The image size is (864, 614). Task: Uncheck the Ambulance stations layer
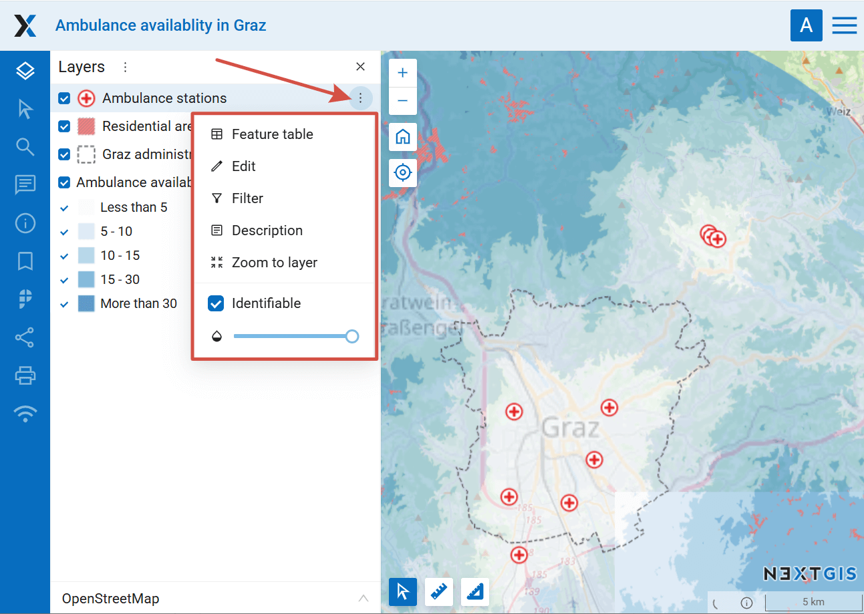[x=64, y=99]
